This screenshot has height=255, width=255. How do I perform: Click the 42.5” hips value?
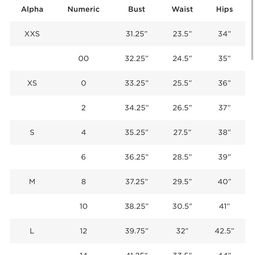(224, 231)
